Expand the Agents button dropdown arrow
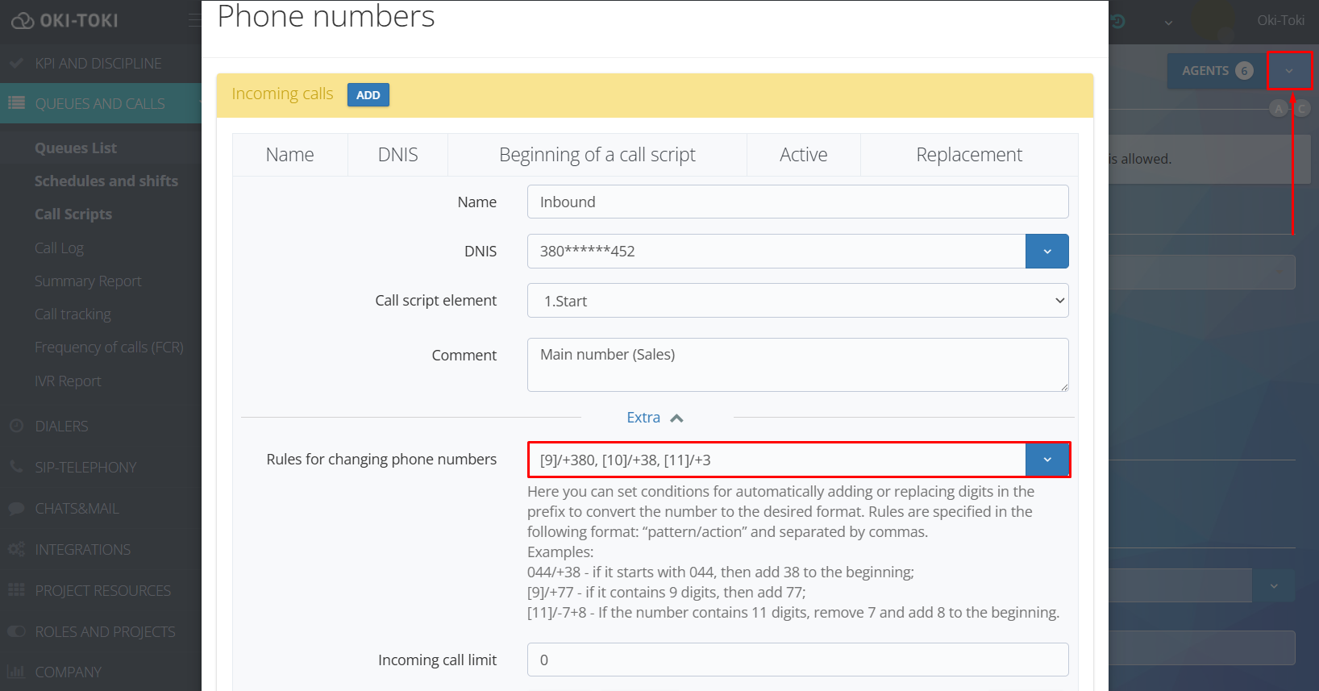Screen dimensions: 1319x691 [1289, 71]
